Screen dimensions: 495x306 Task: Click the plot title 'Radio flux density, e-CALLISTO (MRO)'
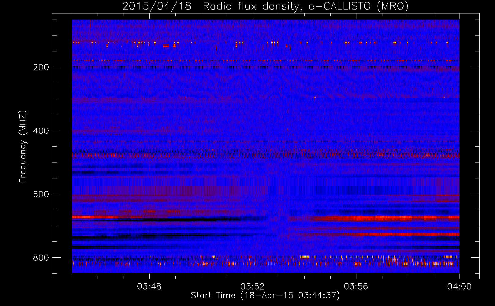[306, 6]
